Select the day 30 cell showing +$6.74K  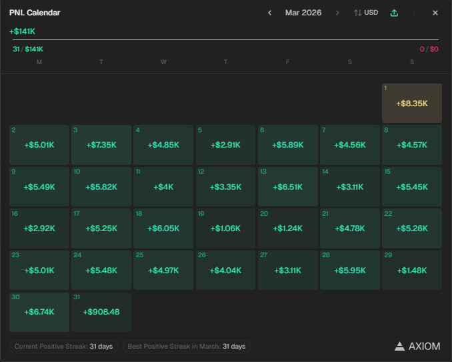(x=39, y=312)
